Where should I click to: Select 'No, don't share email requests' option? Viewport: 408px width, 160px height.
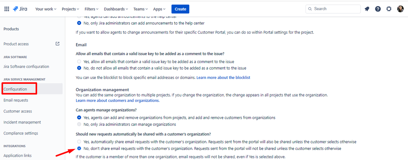pyautogui.click(x=79, y=149)
